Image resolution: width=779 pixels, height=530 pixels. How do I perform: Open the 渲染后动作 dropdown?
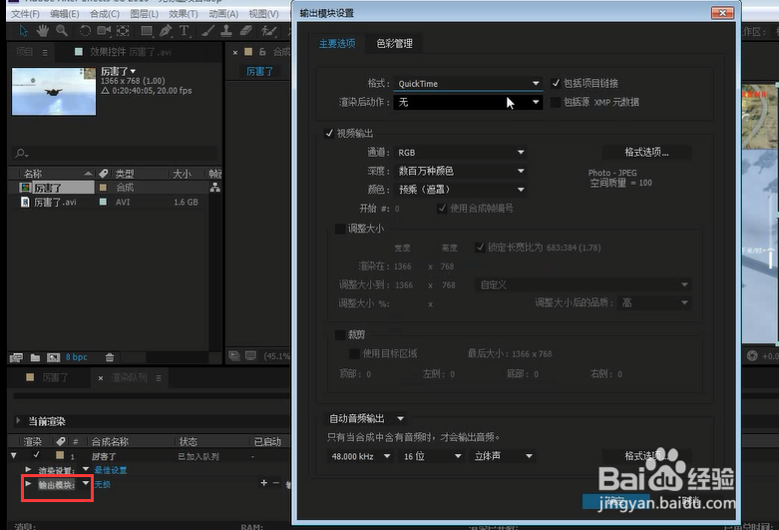[x=468, y=102]
